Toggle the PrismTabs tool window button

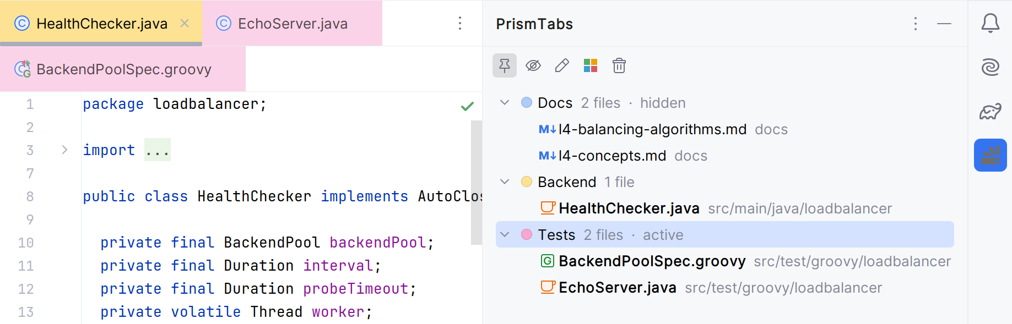tap(991, 155)
